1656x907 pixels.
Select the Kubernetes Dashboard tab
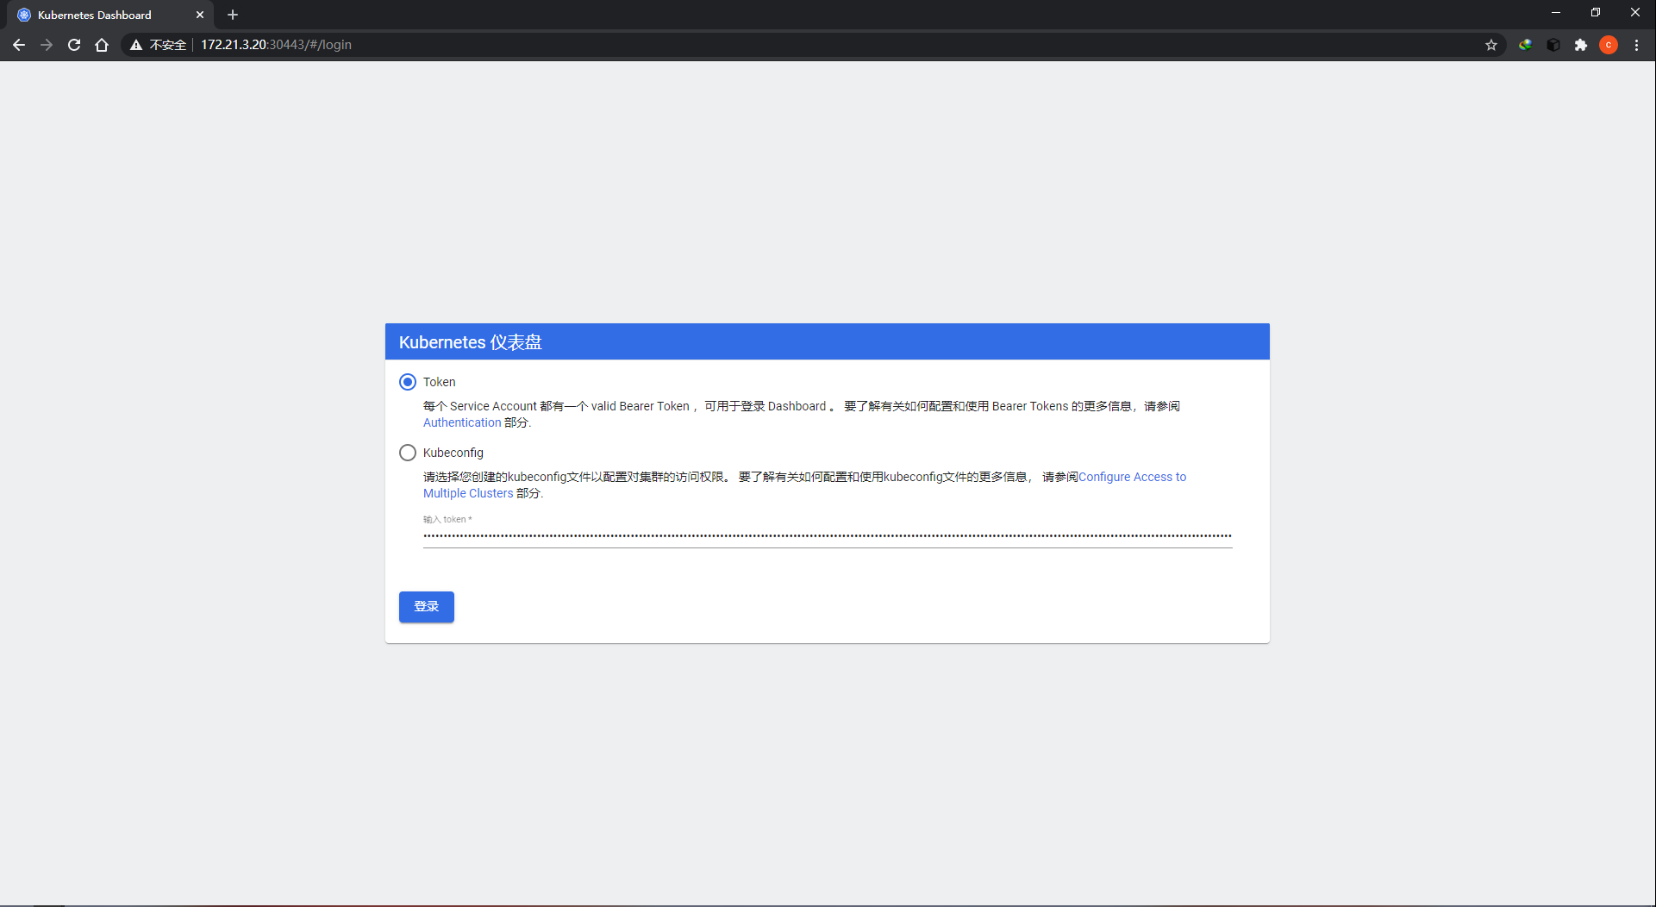click(111, 15)
